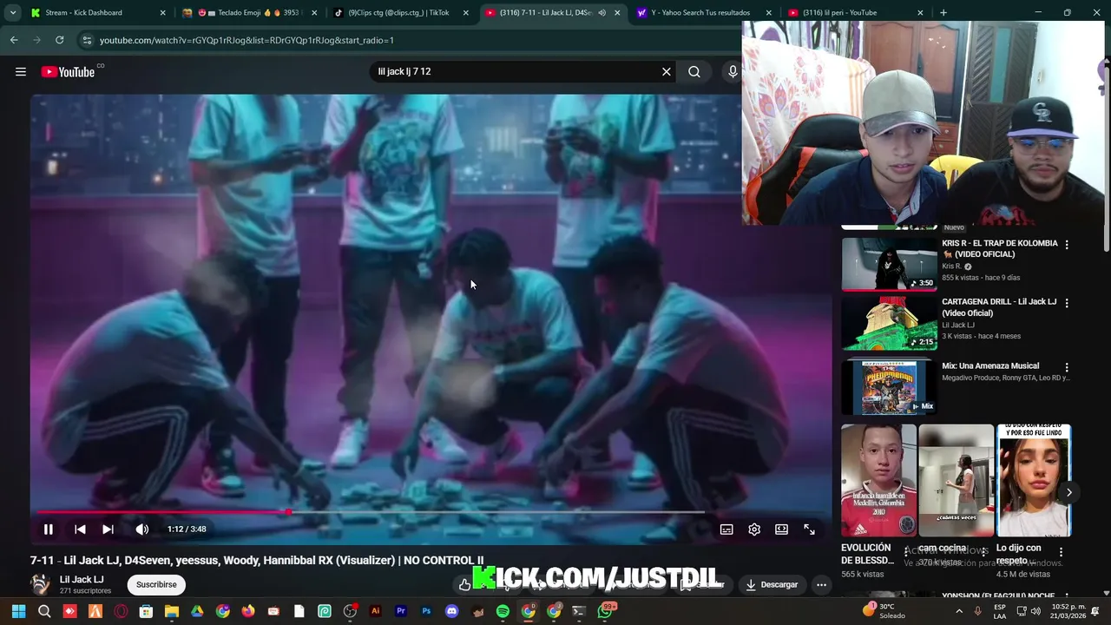Image resolution: width=1111 pixels, height=625 pixels.
Task: Enter full screen mode
Action: pos(809,529)
